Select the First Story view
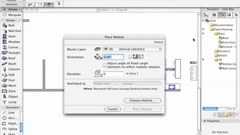Screen dimensions: 240x135 pyautogui.click(x=227, y=42)
